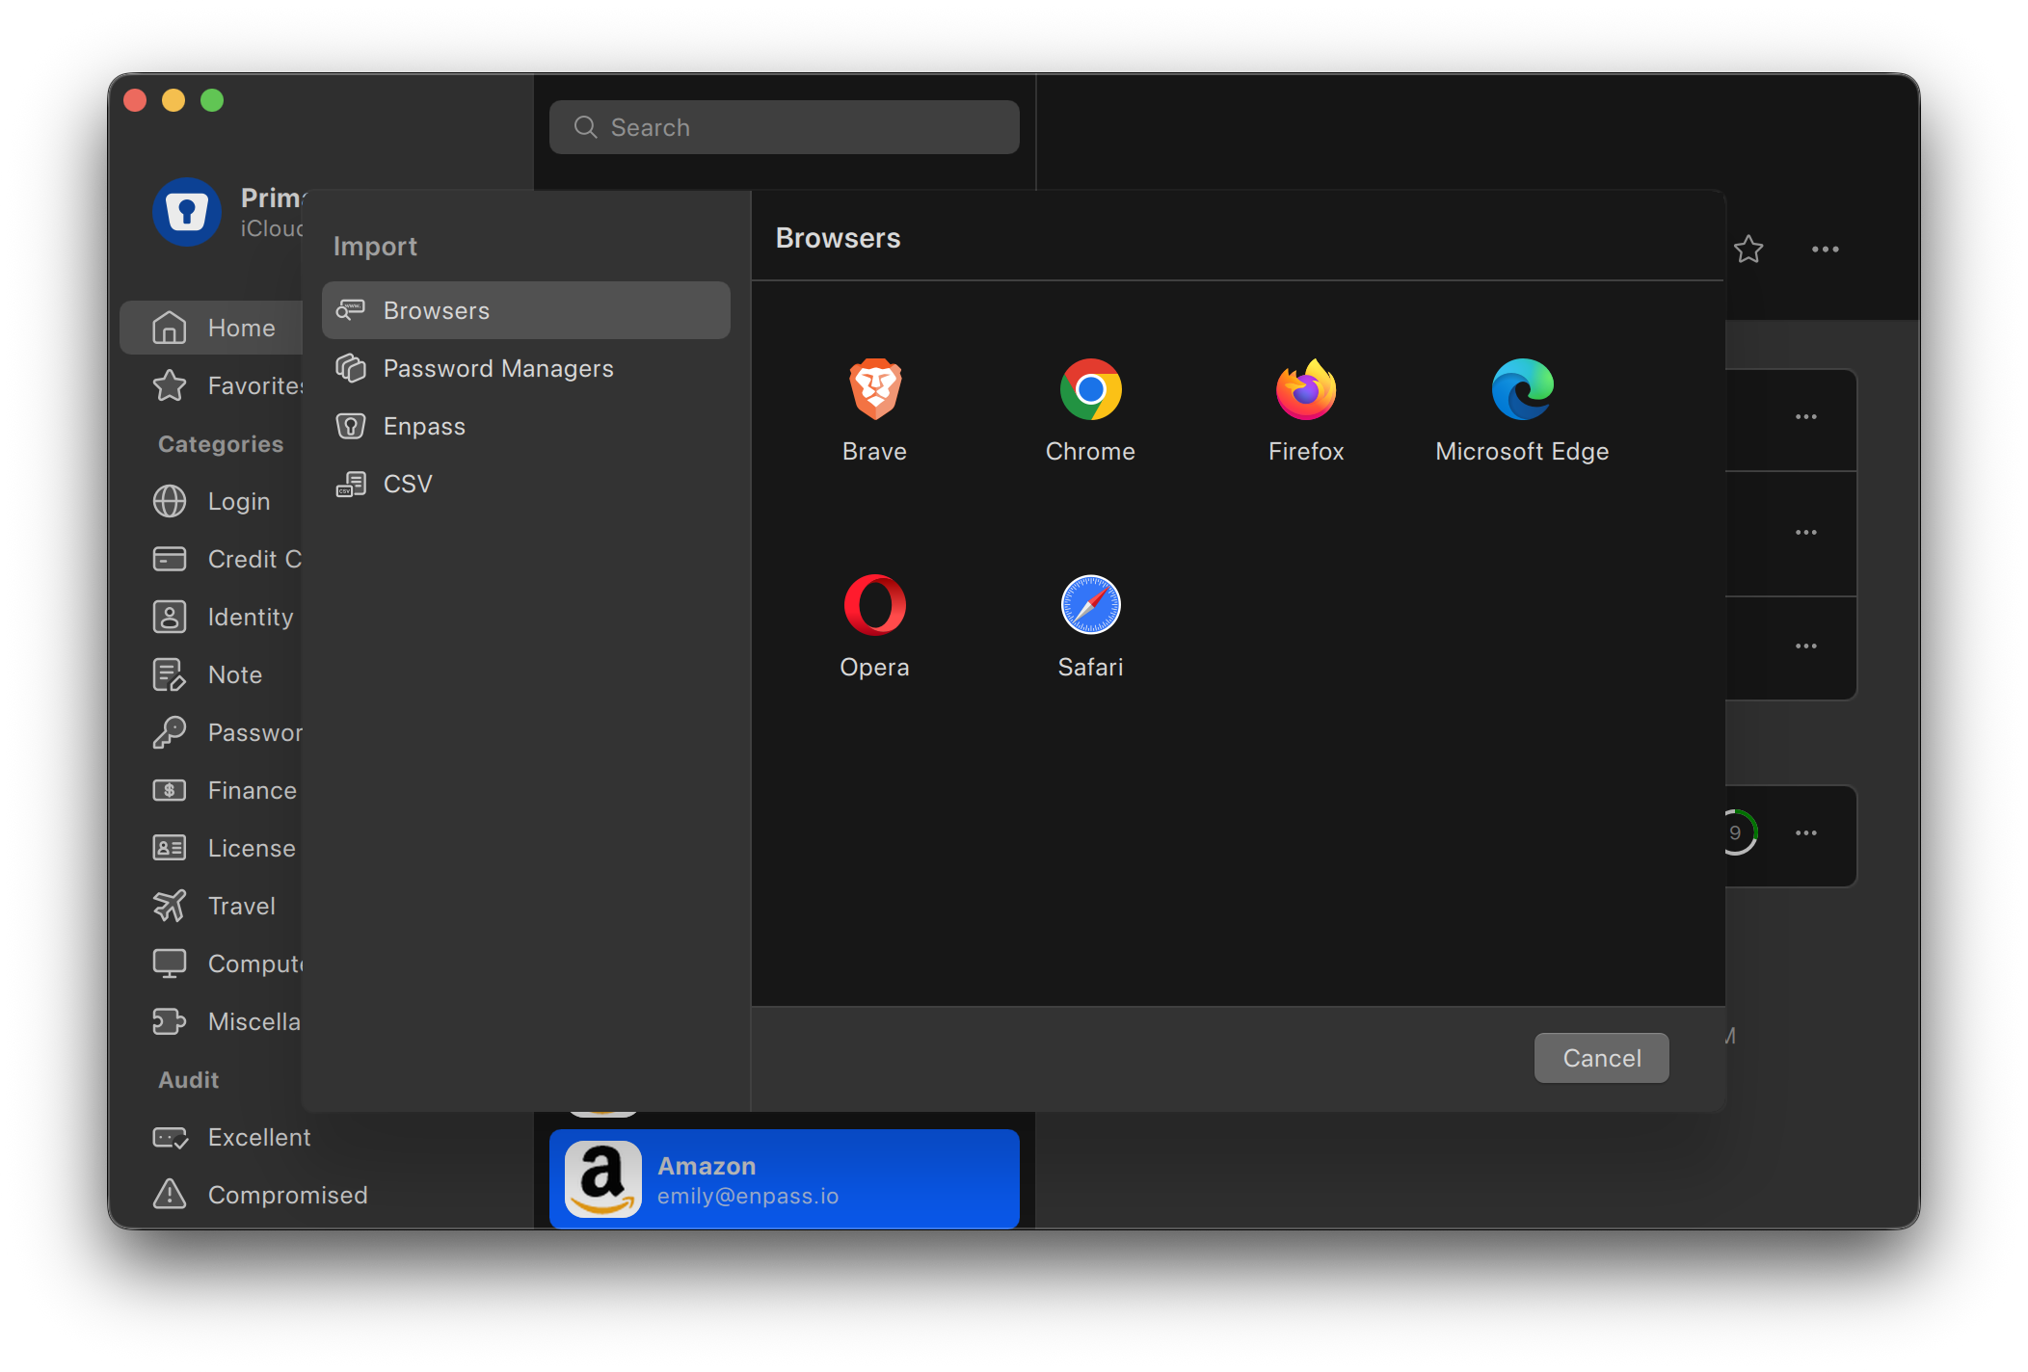
Task: Click the Home house icon
Action: (x=170, y=328)
